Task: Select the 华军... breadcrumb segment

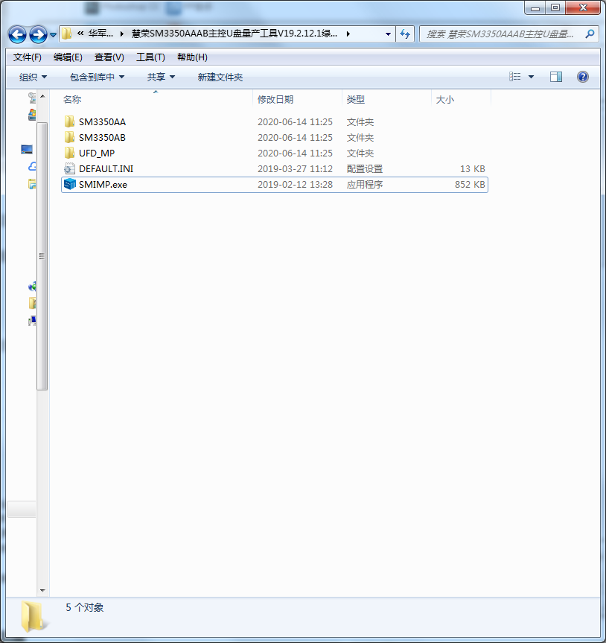Action: 101,34
